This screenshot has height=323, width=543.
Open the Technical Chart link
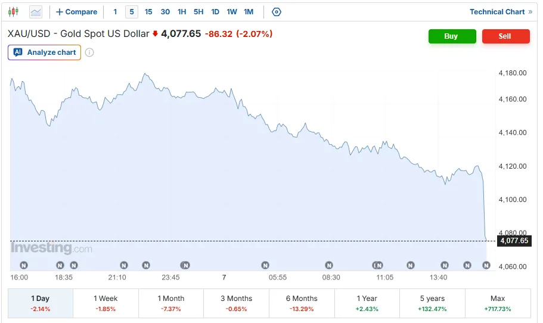pyautogui.click(x=501, y=12)
